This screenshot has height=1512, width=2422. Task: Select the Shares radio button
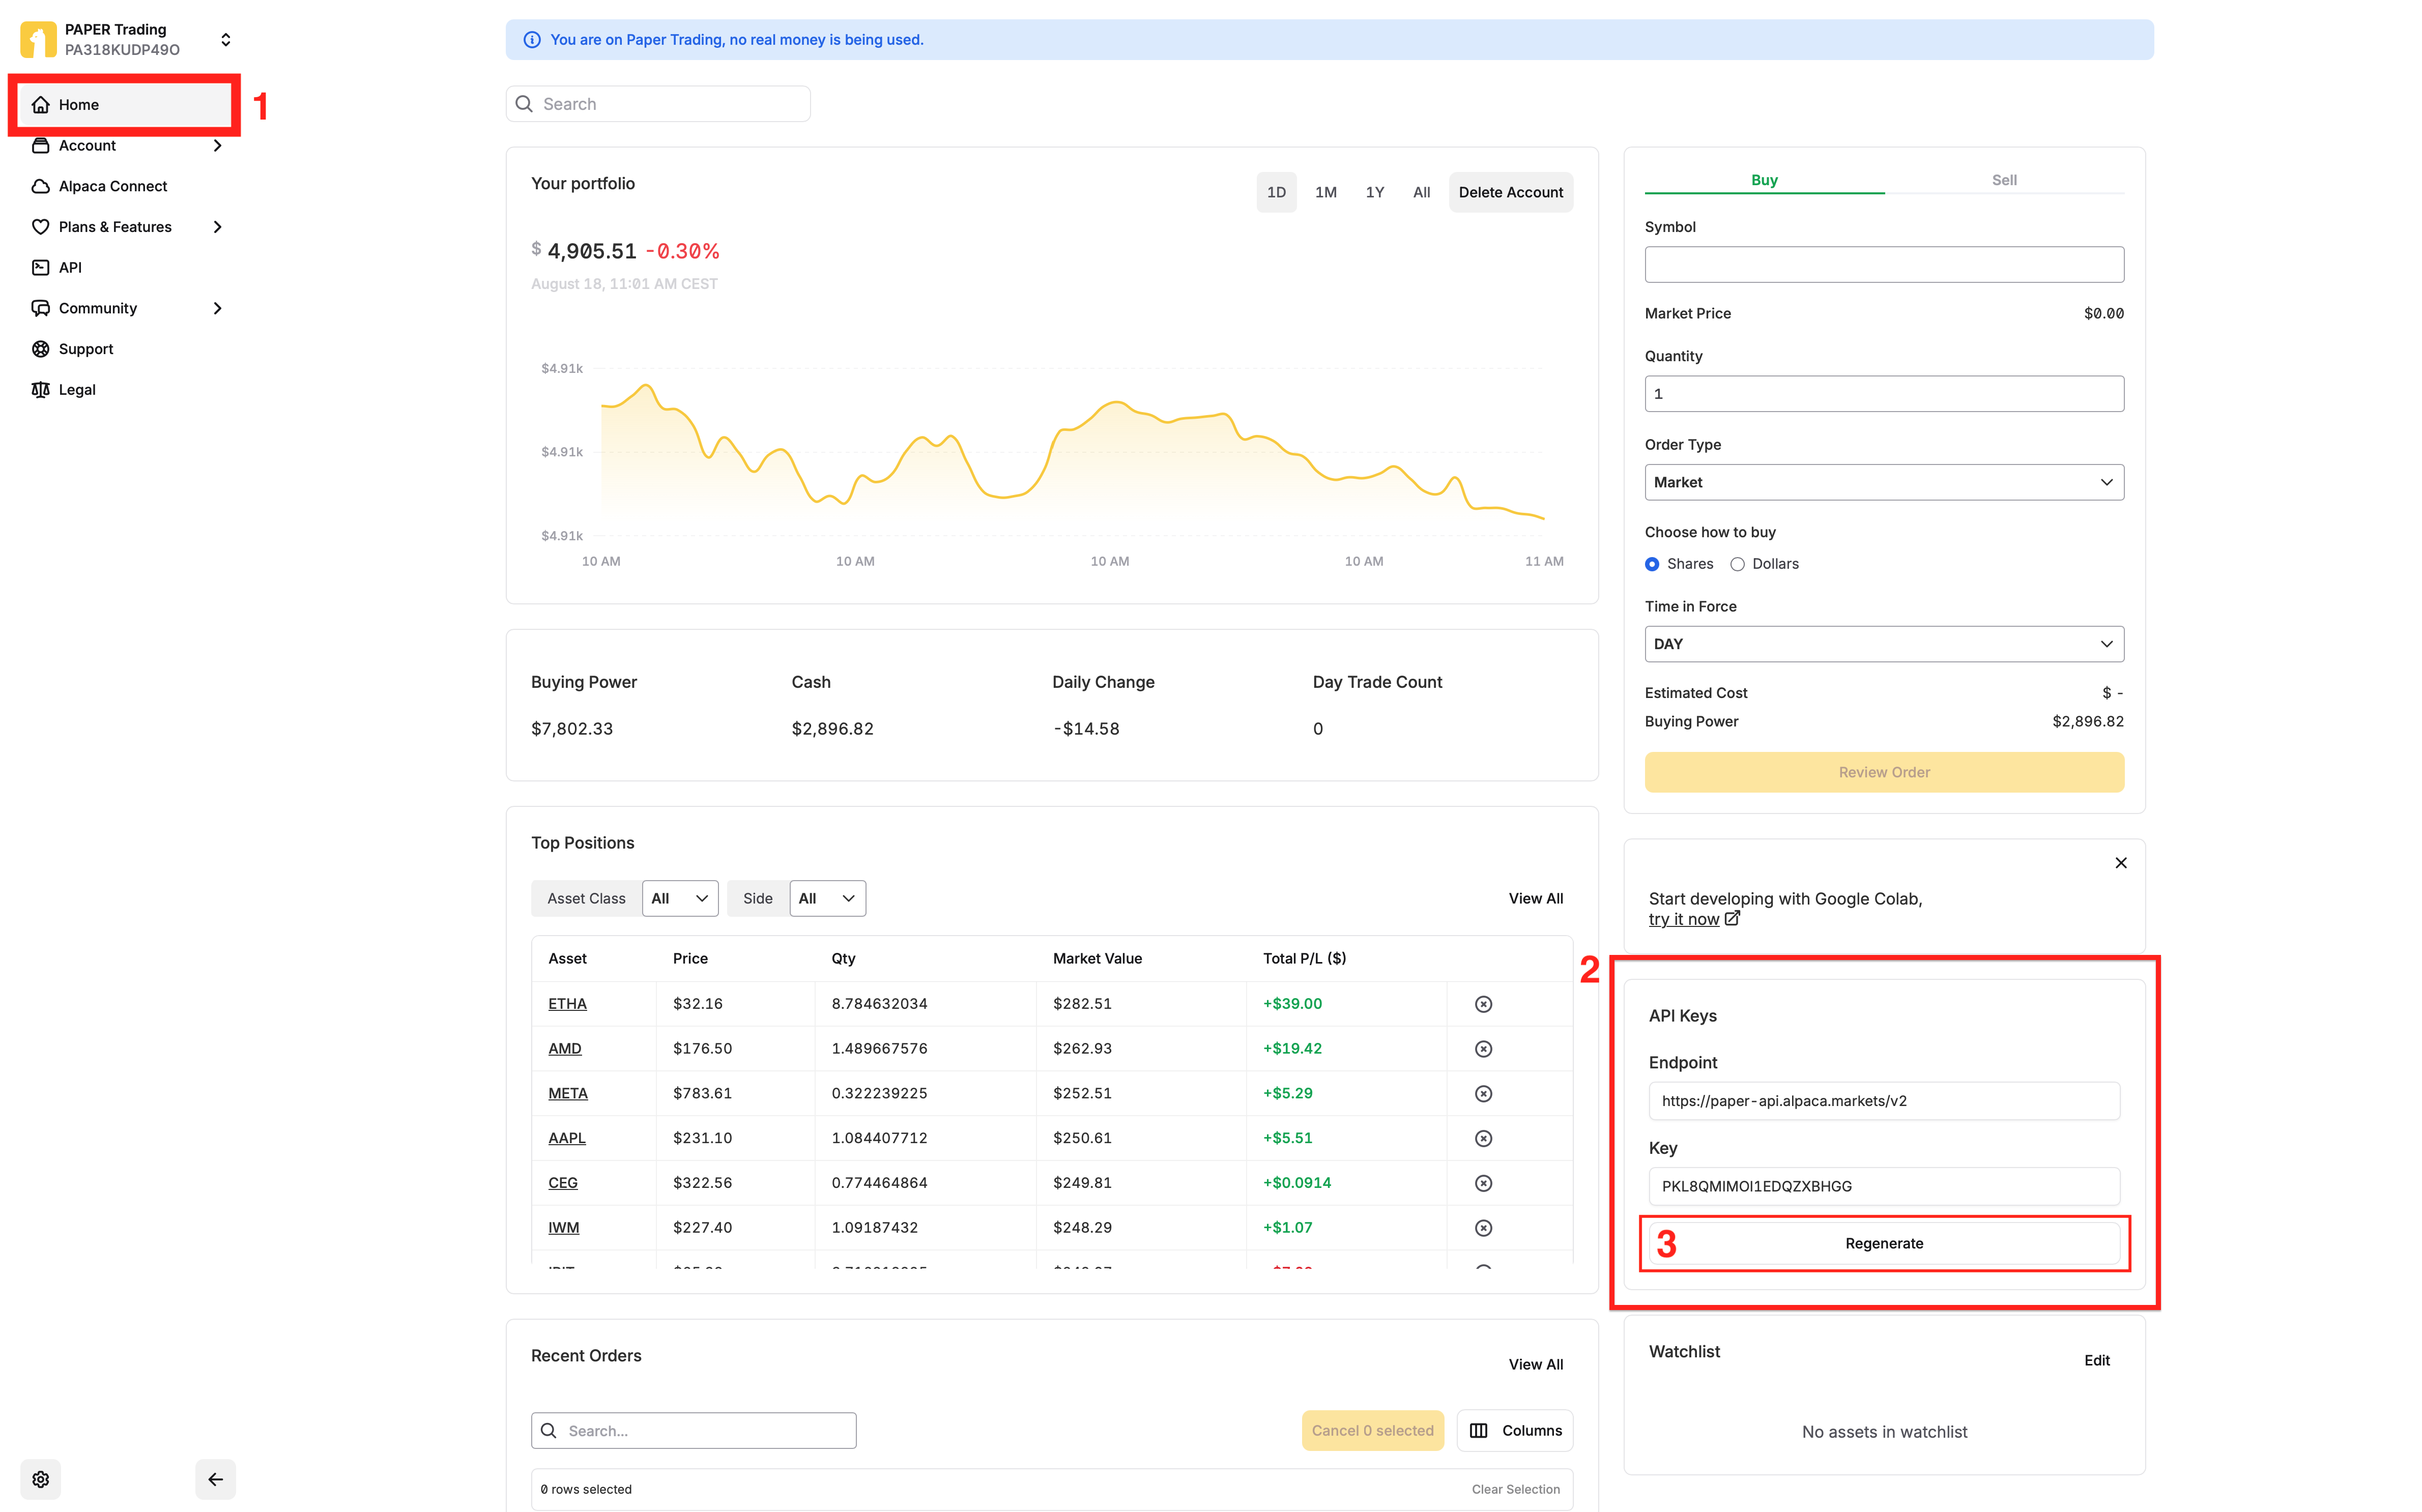coord(1652,564)
